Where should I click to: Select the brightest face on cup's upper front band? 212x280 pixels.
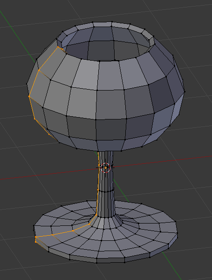[x=85, y=74]
